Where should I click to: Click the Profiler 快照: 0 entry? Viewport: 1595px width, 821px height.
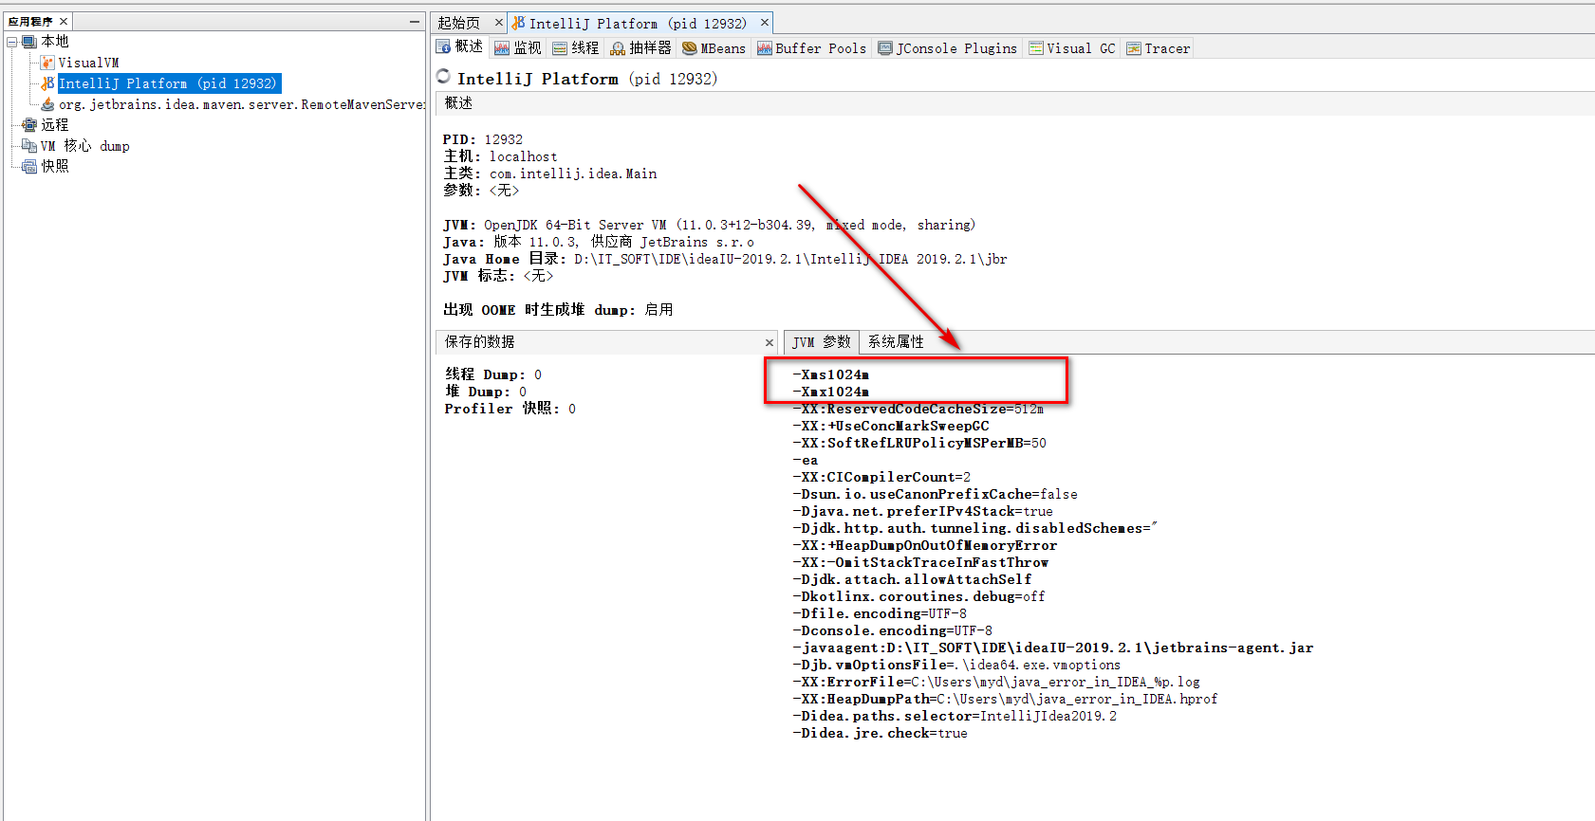coord(510,409)
